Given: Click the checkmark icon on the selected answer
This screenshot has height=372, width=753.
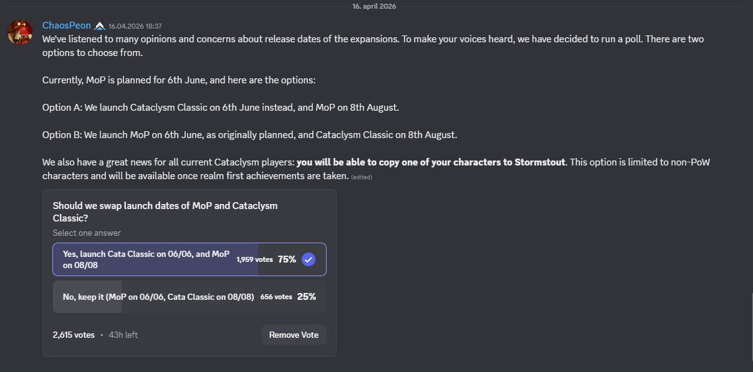Looking at the screenshot, I should [309, 259].
